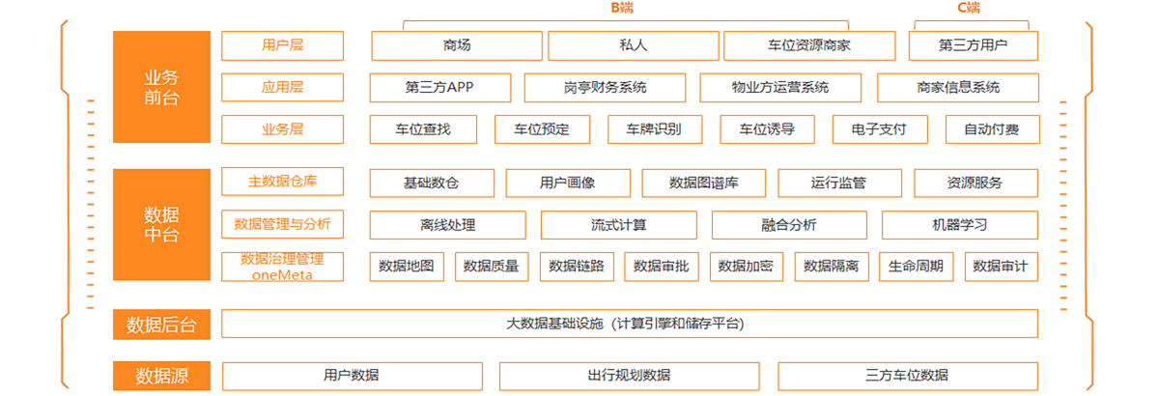Select the 主数据仓库 box
This screenshot has width=1159, height=396.
(x=282, y=182)
